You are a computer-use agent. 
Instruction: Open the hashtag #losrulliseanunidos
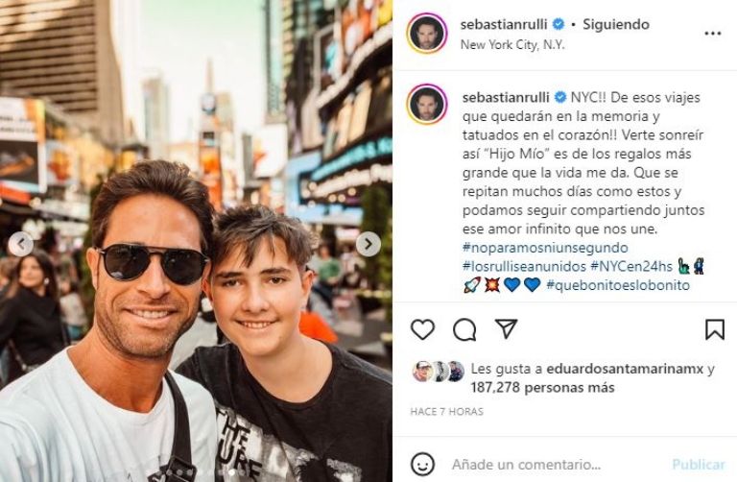point(524,266)
